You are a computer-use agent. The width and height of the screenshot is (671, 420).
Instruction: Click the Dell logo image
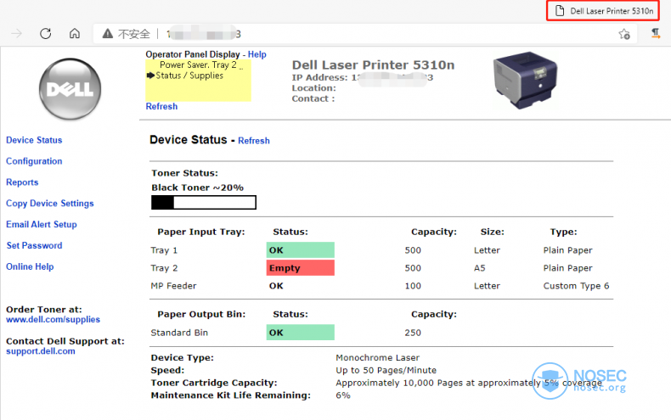(70, 89)
